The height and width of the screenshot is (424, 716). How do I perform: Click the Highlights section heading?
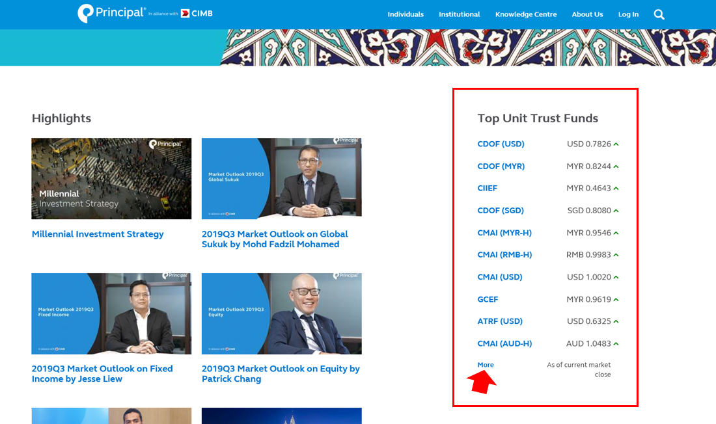pos(62,118)
